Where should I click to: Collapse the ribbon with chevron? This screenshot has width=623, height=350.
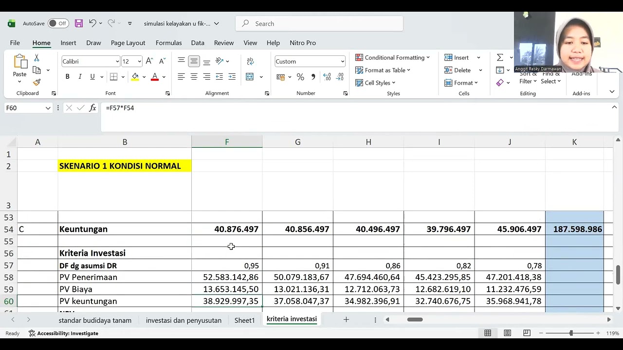tap(612, 91)
